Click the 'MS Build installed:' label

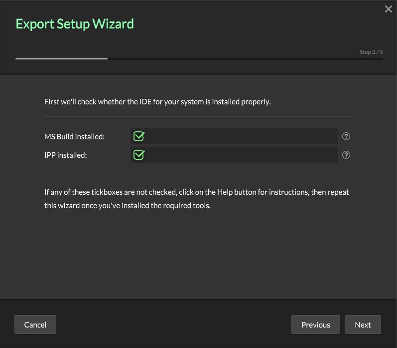point(74,137)
